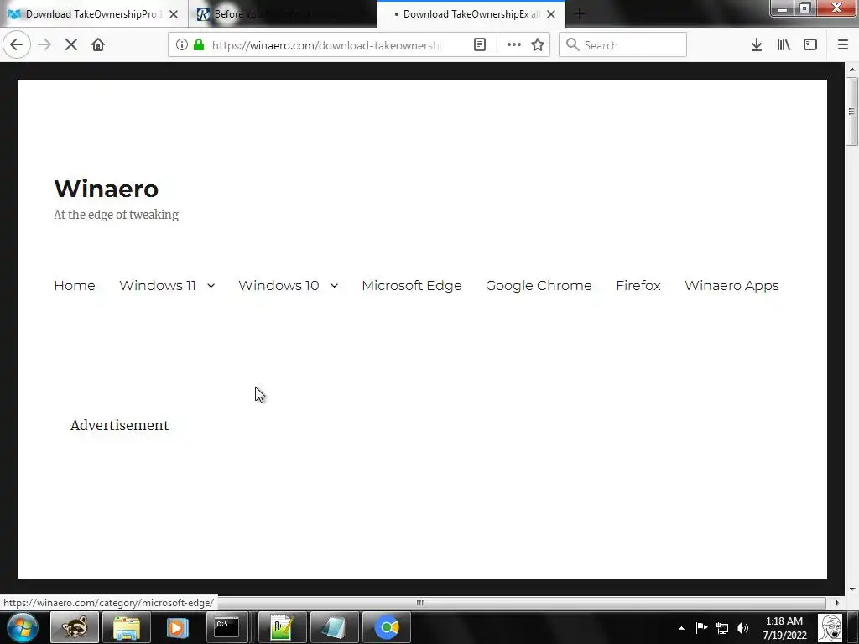859x644 pixels.
Task: Show site information icon in address bar
Action: [x=182, y=45]
